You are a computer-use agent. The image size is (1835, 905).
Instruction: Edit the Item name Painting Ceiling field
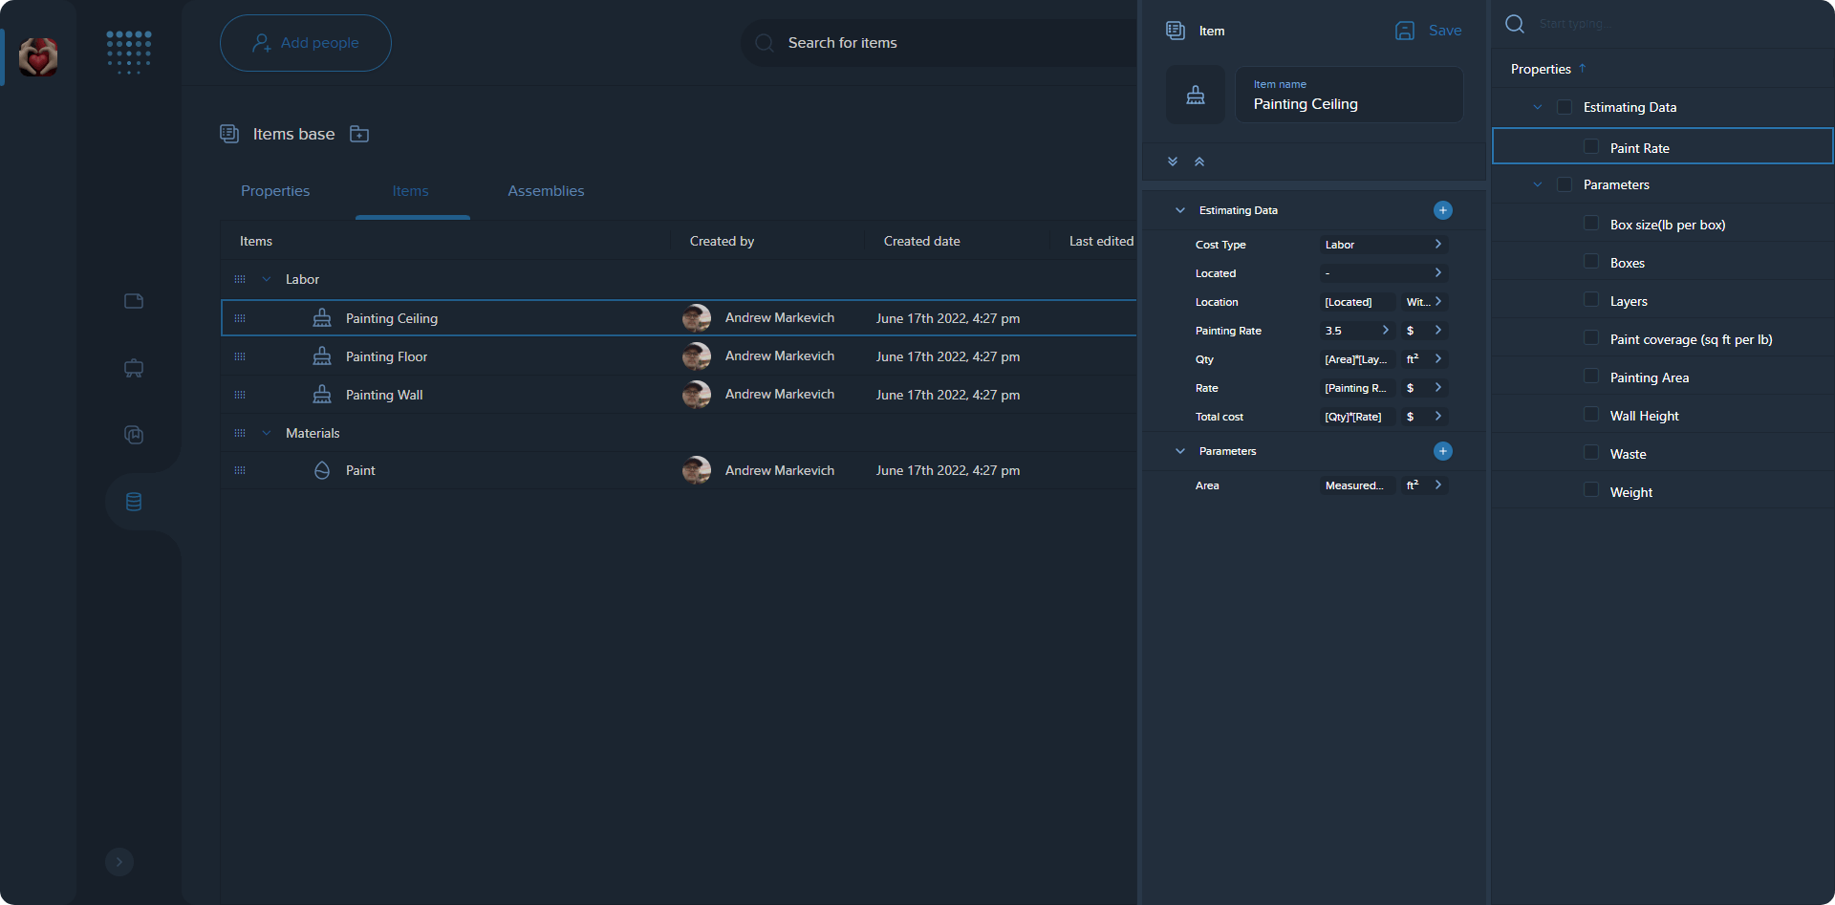[1349, 95]
